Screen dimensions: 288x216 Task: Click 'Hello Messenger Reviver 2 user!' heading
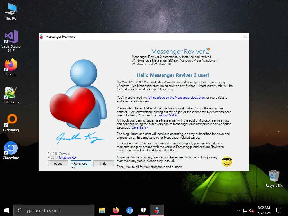point(173,75)
